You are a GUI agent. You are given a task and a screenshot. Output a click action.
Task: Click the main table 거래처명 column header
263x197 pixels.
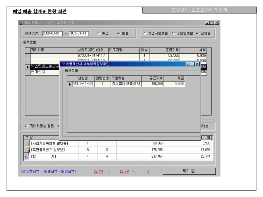[54, 50]
